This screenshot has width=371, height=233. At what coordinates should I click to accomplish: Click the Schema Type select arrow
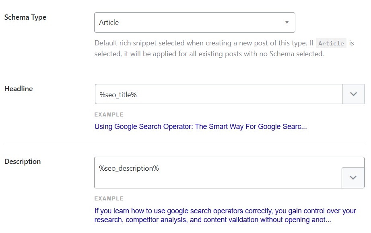286,22
